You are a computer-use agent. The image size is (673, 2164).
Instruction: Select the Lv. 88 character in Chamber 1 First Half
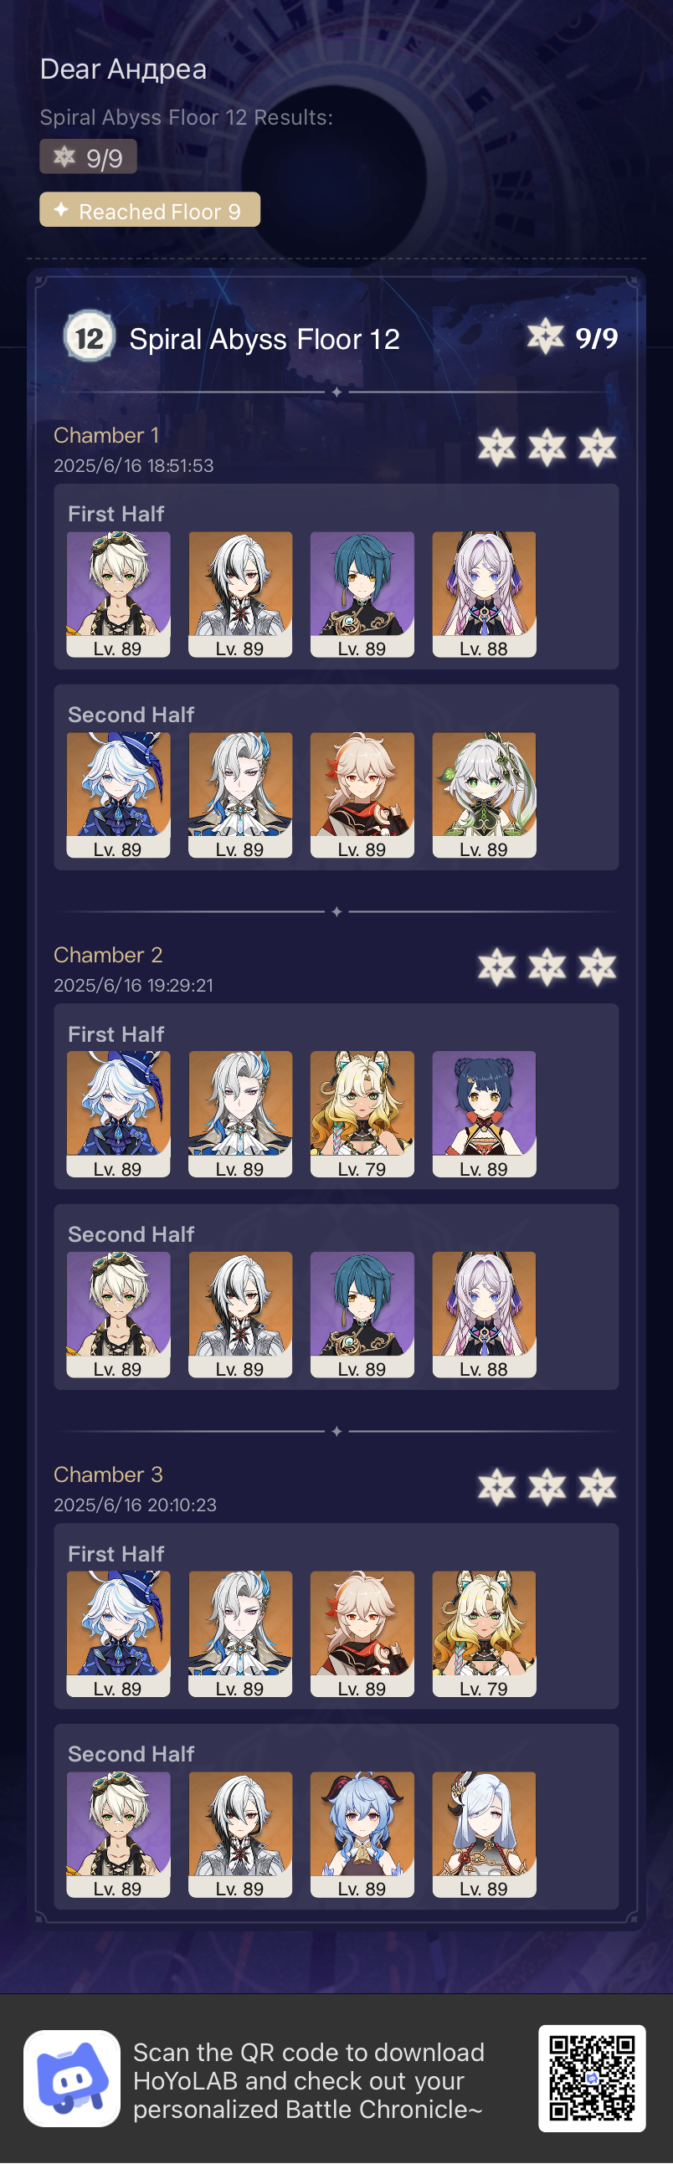coord(484,594)
